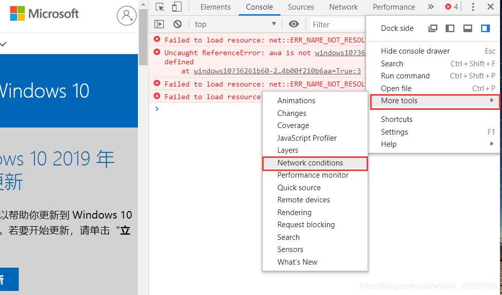Open Network conditions

tap(315, 163)
